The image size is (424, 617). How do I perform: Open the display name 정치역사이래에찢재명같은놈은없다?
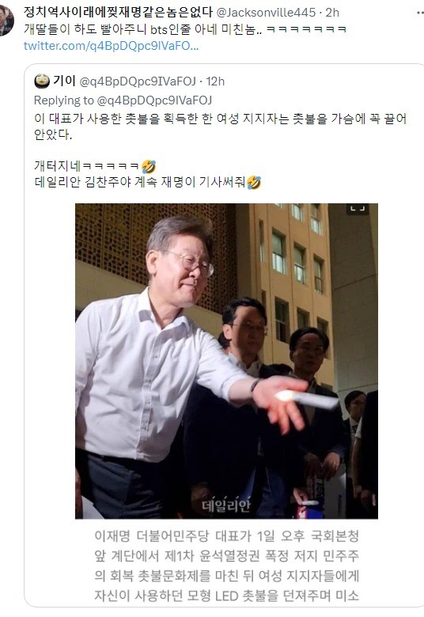coord(118,12)
